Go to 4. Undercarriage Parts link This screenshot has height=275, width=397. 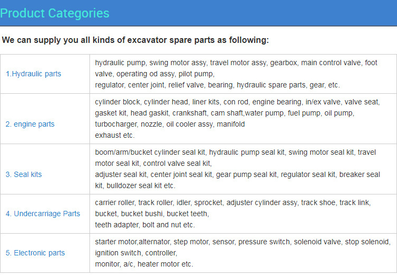[x=43, y=214]
